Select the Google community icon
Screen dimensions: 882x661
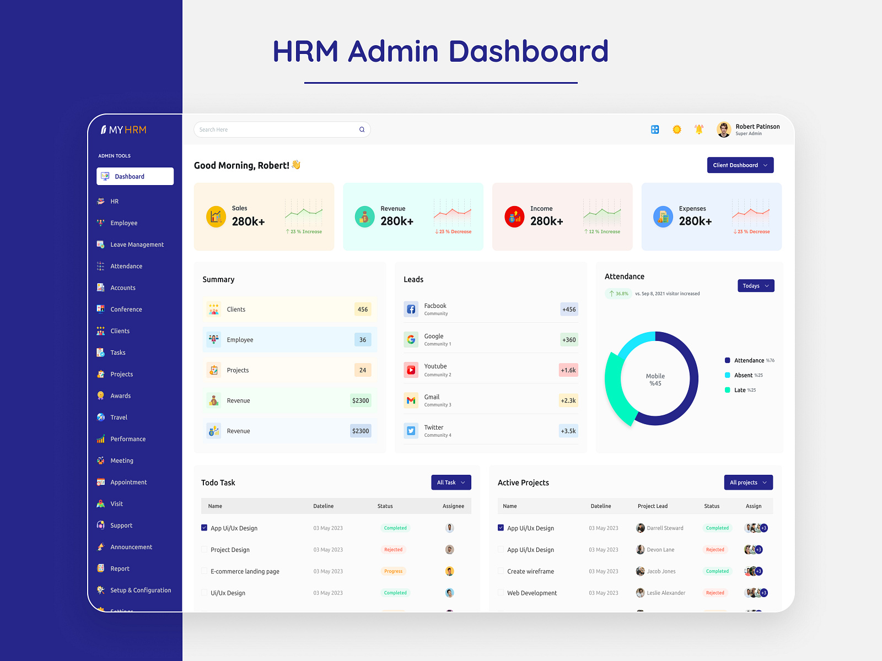411,339
